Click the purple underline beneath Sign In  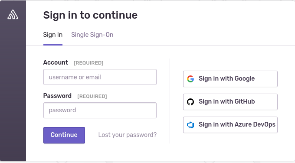[x=53, y=45]
